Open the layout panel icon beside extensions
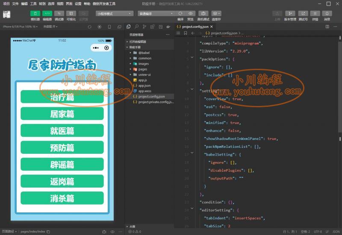342x235 pixels. [x=161, y=26]
